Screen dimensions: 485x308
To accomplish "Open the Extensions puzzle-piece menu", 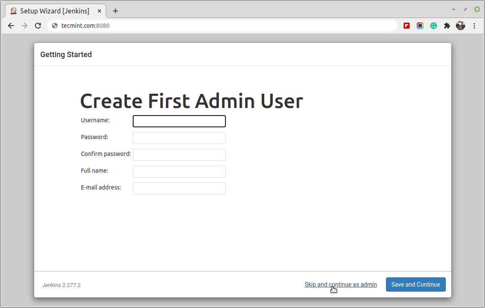I will pos(447,26).
